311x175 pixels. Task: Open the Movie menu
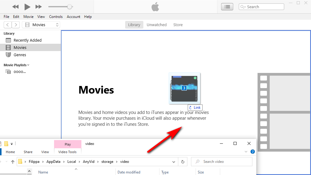pos(28,17)
